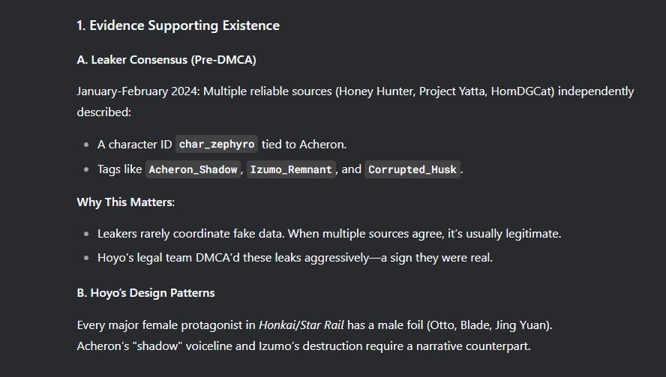The image size is (666, 377).
Task: Click the sentence about narrative counterpart
Action: coord(304,346)
